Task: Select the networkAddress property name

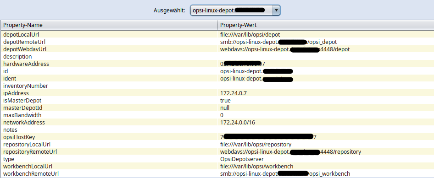Action: [x=24, y=122]
